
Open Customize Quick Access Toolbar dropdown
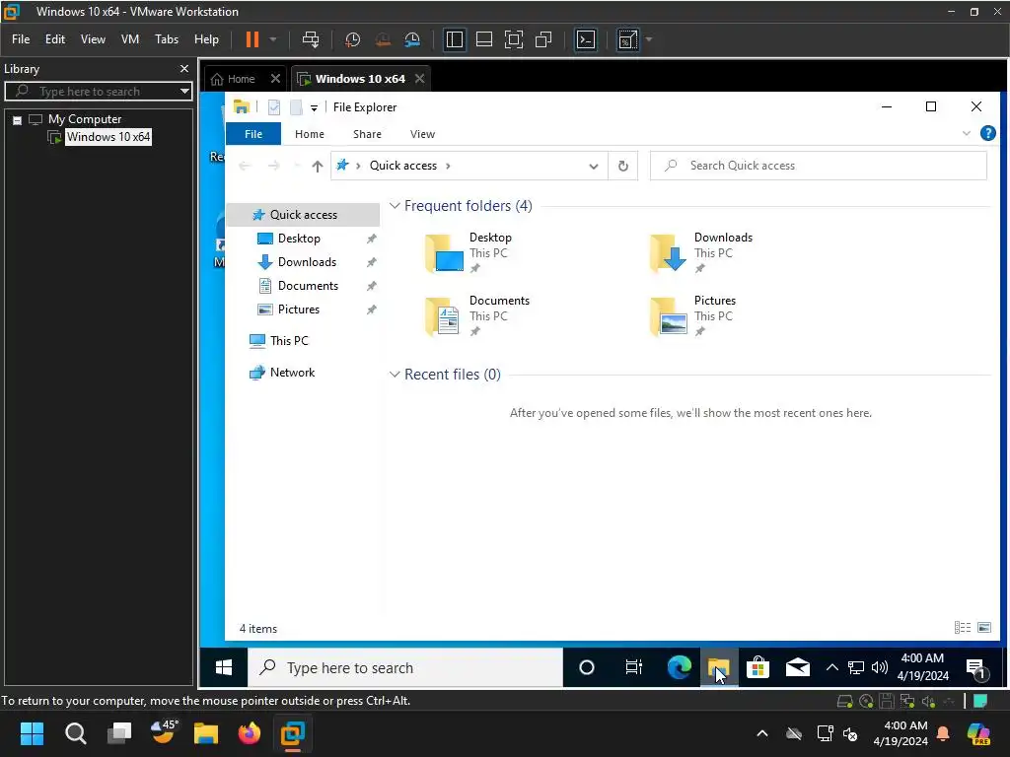[314, 108]
